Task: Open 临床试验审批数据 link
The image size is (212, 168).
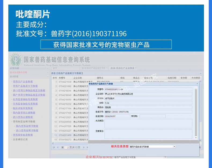Action: 23,108
